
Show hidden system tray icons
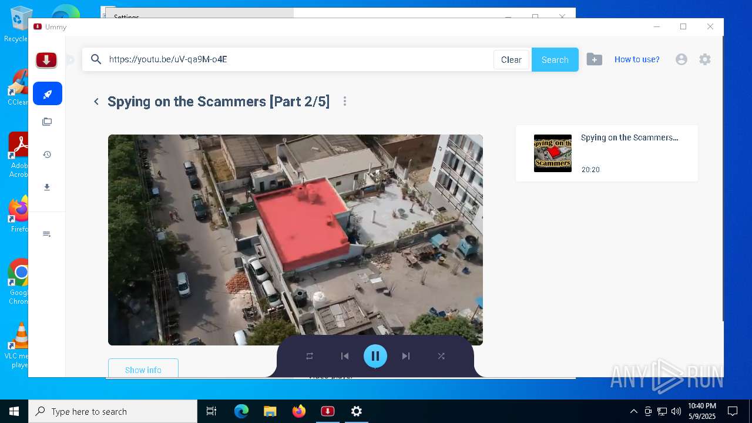(x=633, y=411)
